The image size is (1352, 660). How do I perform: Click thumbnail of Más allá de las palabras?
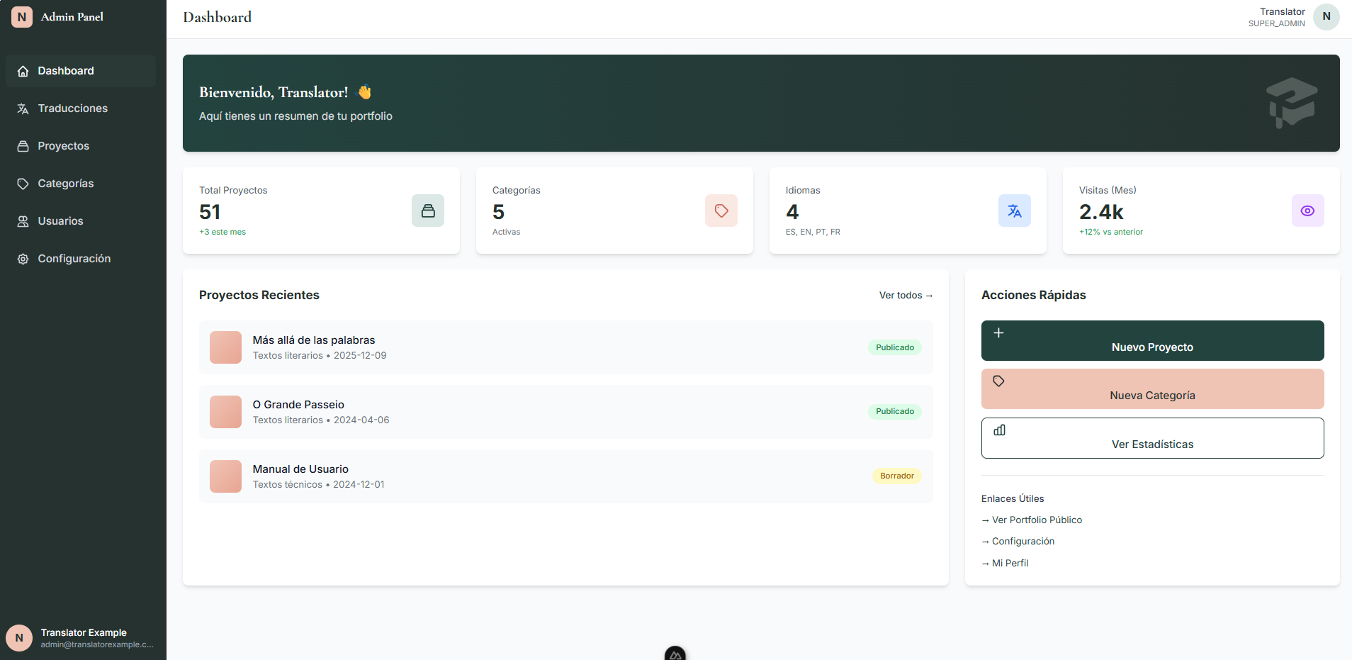[x=225, y=347]
